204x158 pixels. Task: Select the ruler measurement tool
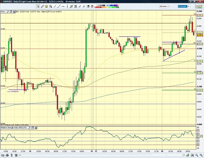42,7
